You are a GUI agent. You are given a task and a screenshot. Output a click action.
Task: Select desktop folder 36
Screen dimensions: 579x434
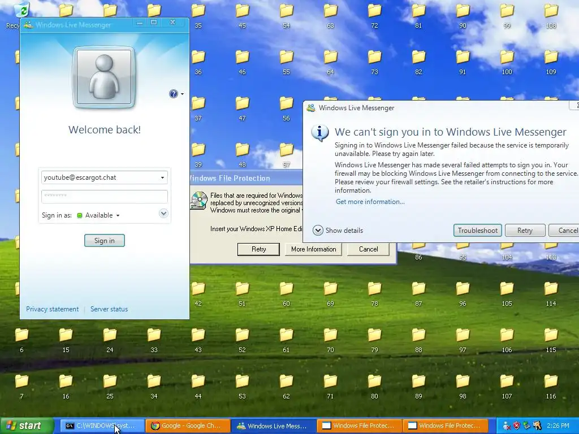pyautogui.click(x=198, y=62)
